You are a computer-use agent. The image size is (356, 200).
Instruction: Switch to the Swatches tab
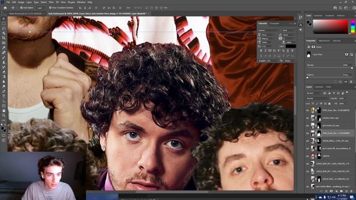[318, 16]
